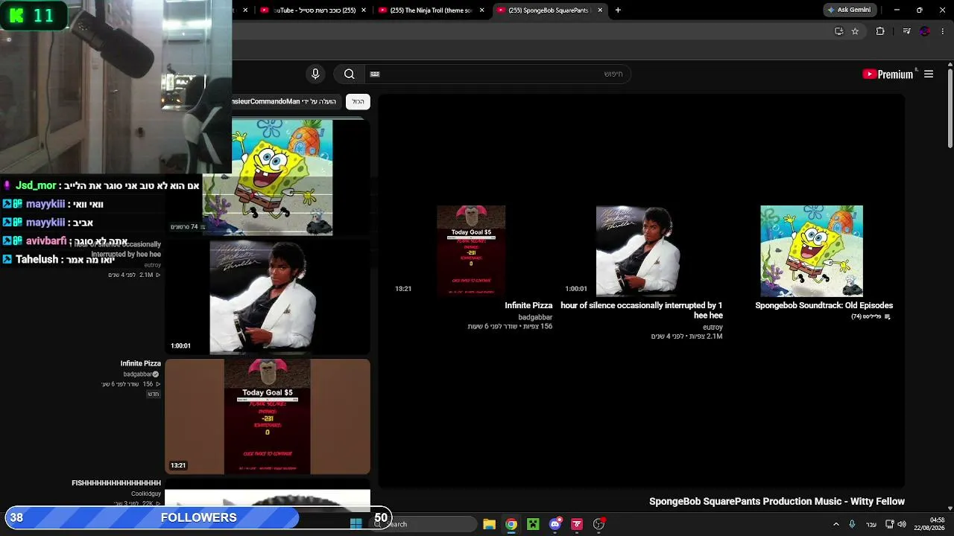Image resolution: width=954 pixels, height=536 pixels.
Task: Click the Spongebob Soundtrack: Old Episodes title
Action: tap(824, 305)
